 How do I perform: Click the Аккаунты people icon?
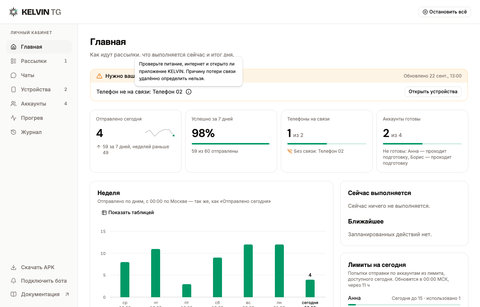click(x=13, y=104)
